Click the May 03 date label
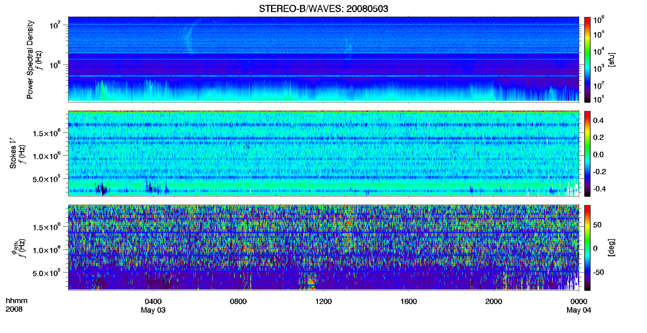This screenshot has height=333, width=647. click(153, 310)
